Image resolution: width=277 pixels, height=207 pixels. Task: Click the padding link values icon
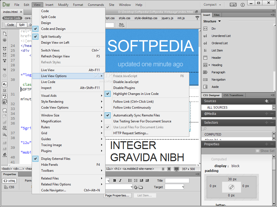[232, 187]
